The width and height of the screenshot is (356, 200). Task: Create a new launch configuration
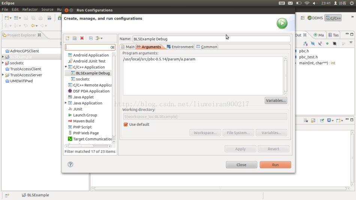[68, 38]
